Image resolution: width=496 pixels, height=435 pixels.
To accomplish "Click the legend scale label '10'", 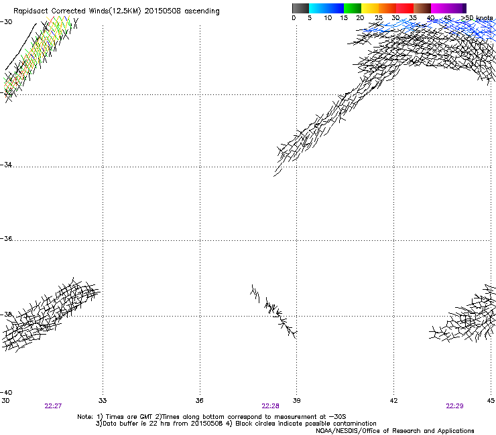I will pyautogui.click(x=328, y=18).
